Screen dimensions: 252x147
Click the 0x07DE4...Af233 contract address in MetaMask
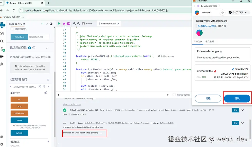(x=207, y=26)
